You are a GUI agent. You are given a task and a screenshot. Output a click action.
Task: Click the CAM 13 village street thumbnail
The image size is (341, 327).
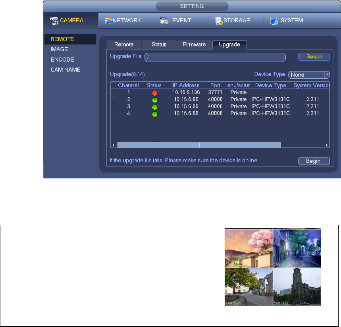pyautogui.click(x=249, y=287)
